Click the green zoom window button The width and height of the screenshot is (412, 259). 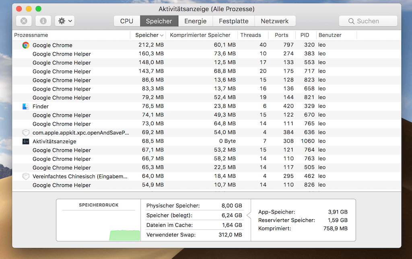point(38,9)
